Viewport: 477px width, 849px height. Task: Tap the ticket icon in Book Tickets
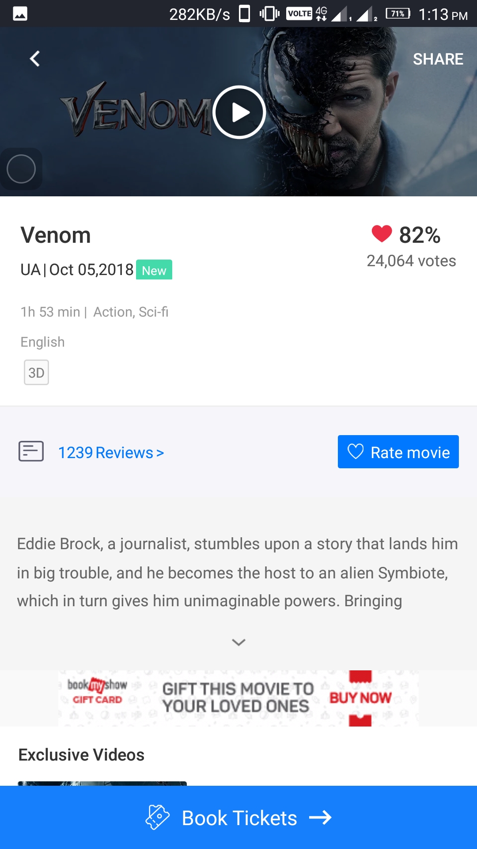(x=158, y=817)
